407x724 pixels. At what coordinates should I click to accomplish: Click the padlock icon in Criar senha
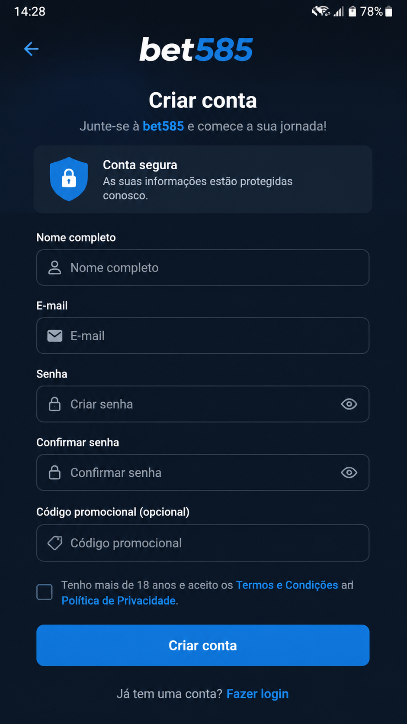tap(54, 404)
